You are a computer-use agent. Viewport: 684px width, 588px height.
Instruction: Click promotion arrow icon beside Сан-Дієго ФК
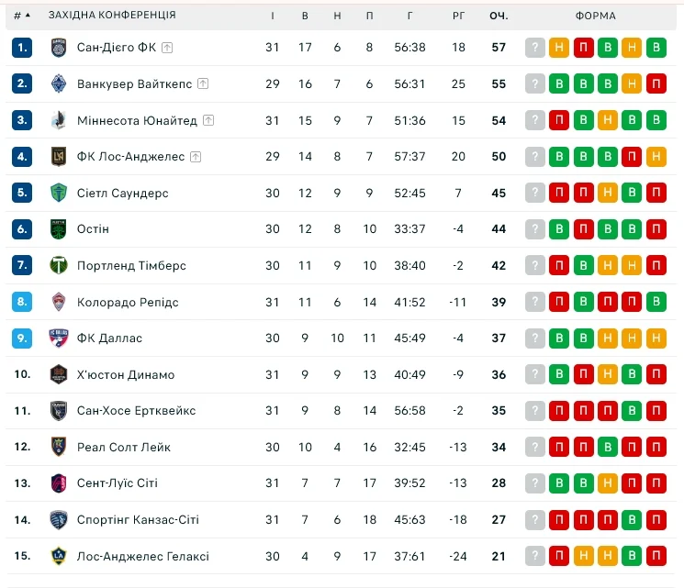coord(168,48)
